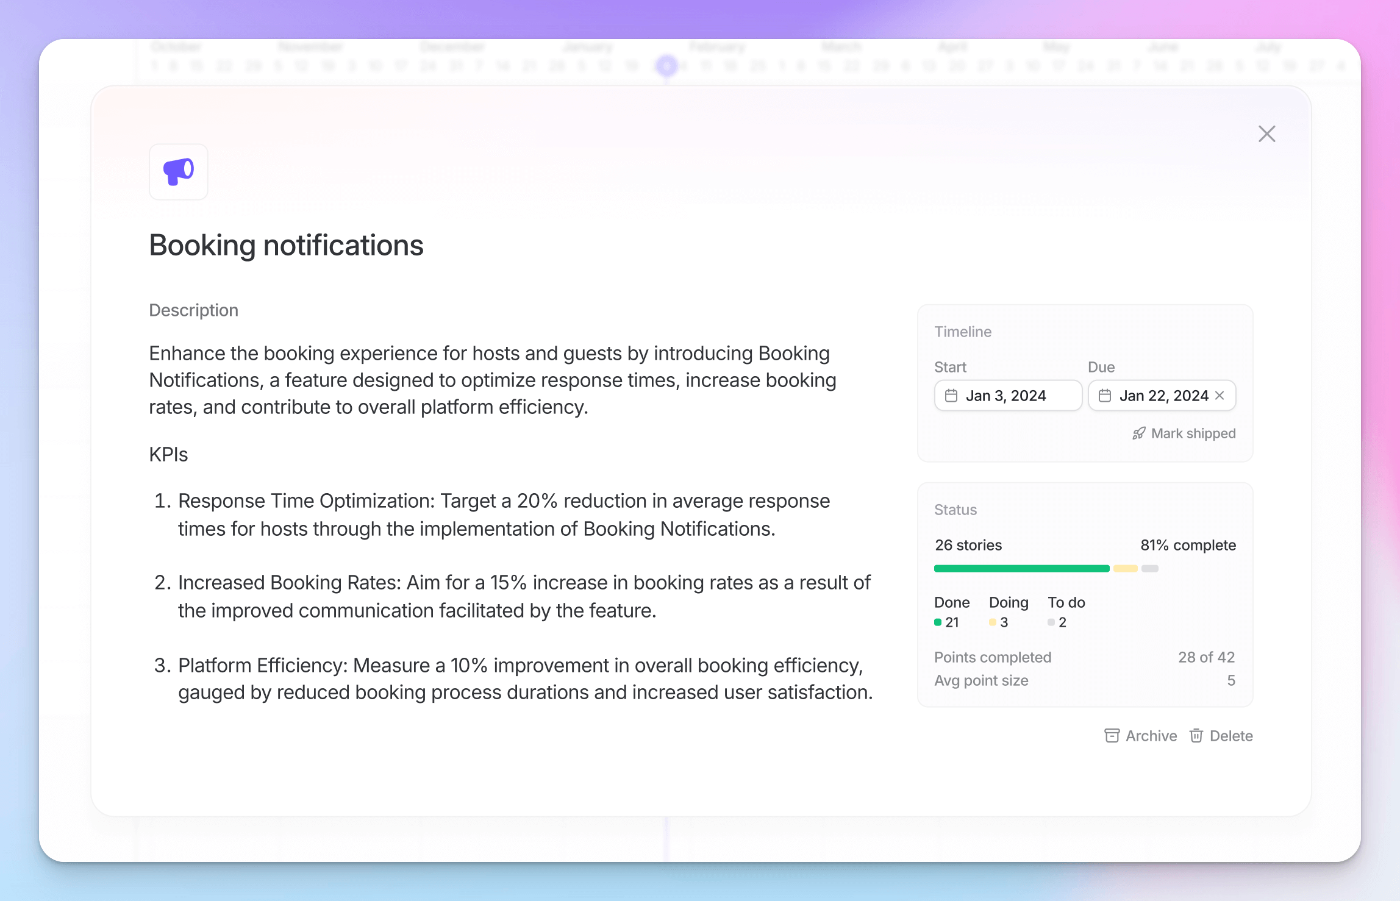Click the rocket icon by Mark shipped
Image resolution: width=1400 pixels, height=901 pixels.
click(x=1138, y=433)
